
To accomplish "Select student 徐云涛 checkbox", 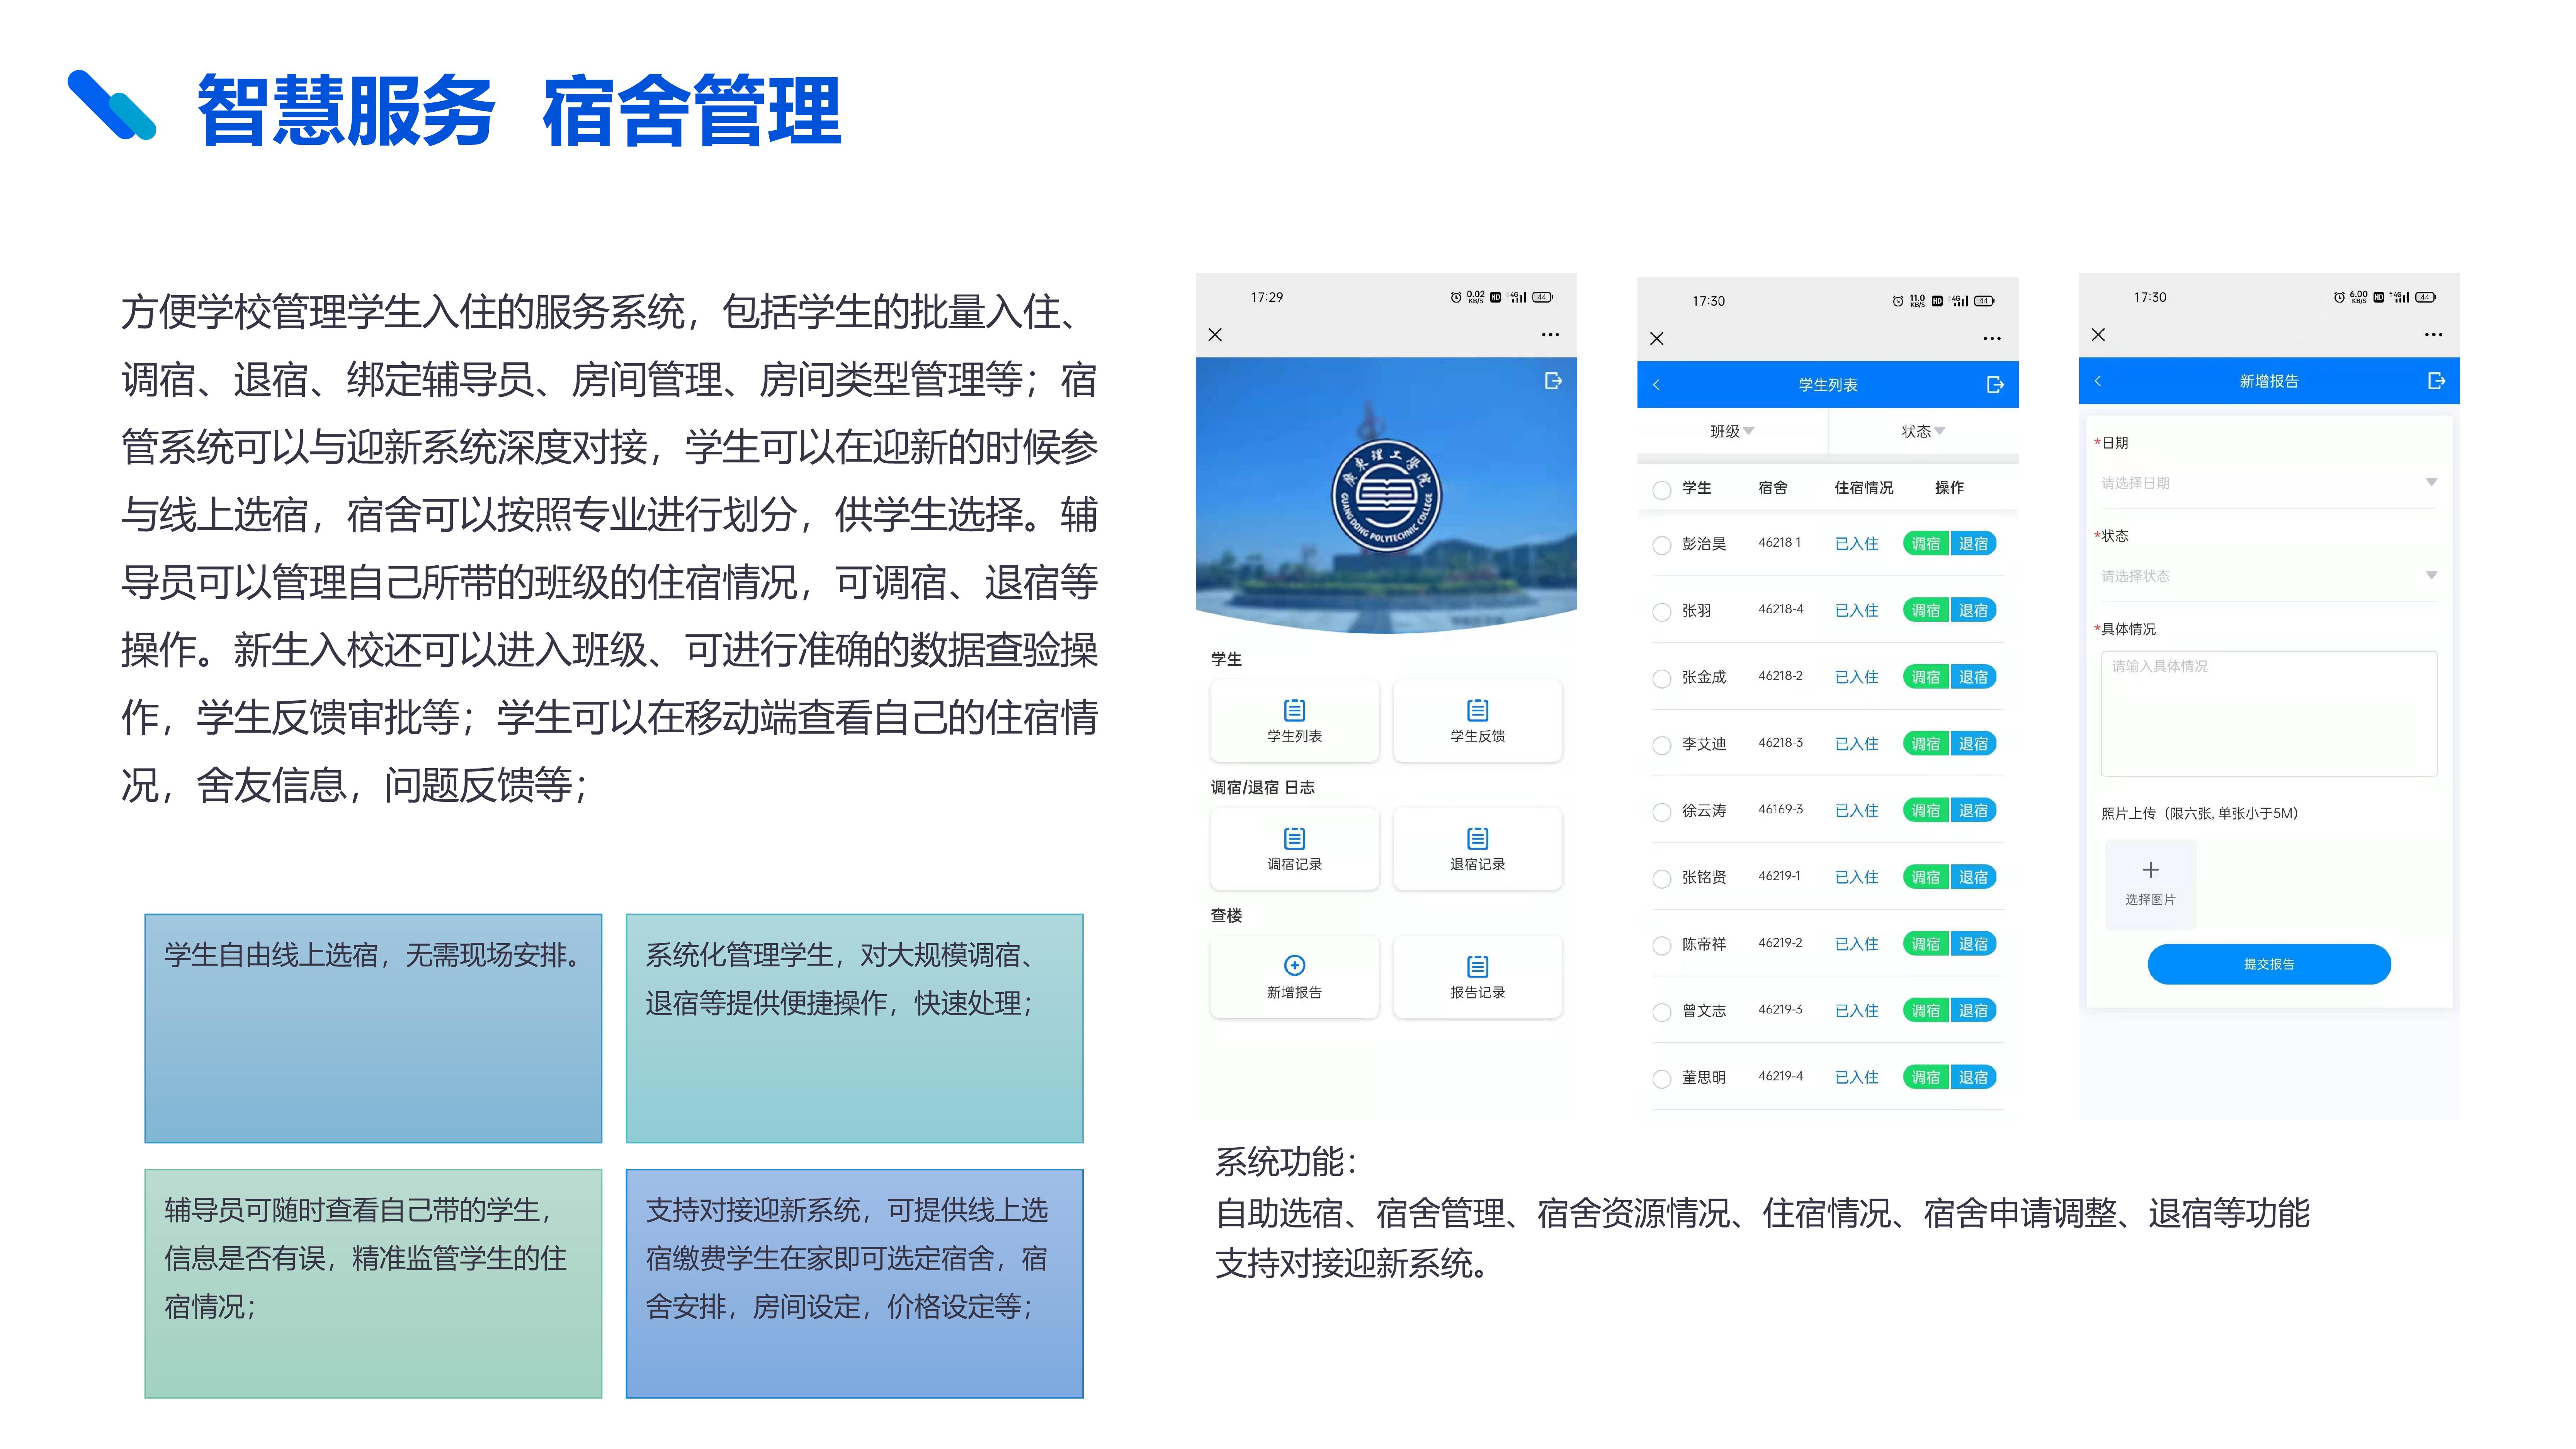I will tap(1662, 812).
